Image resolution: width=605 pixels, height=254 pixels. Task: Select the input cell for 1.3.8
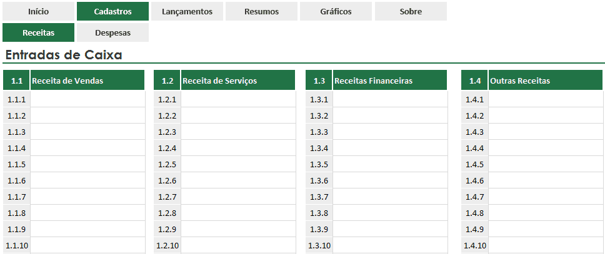click(390, 213)
